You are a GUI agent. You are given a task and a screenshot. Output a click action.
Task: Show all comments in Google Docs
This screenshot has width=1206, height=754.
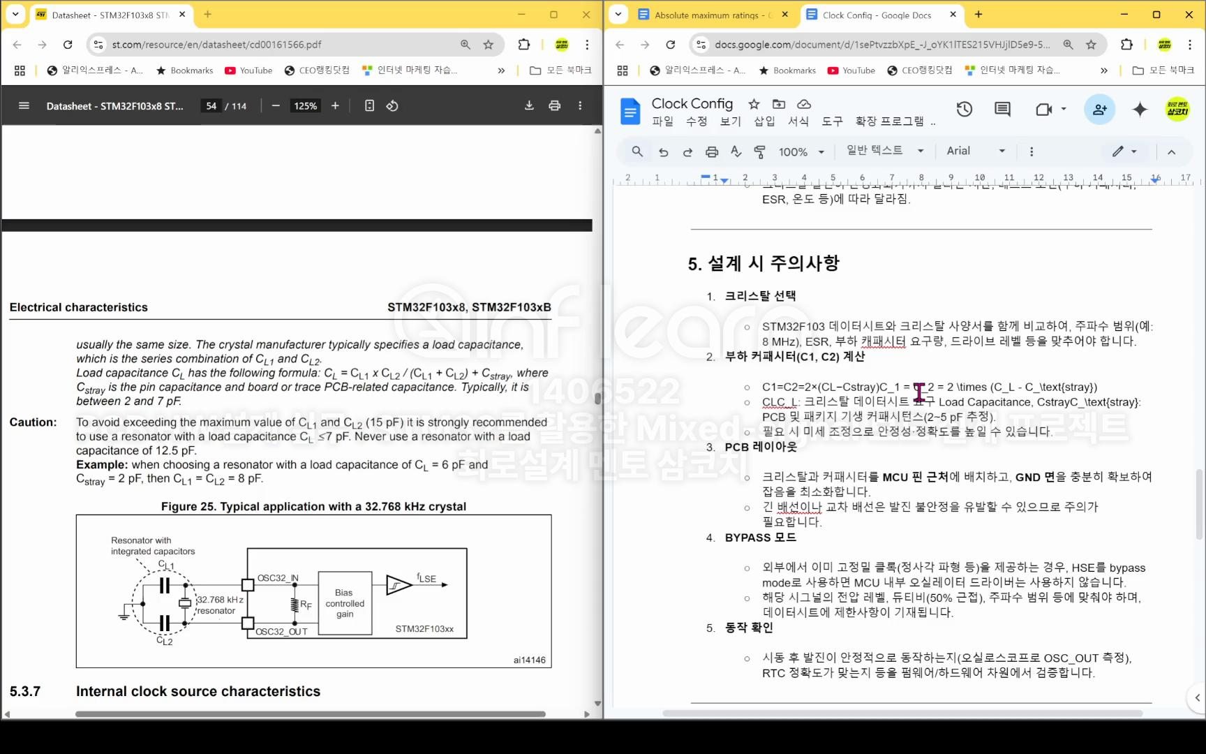1003,110
